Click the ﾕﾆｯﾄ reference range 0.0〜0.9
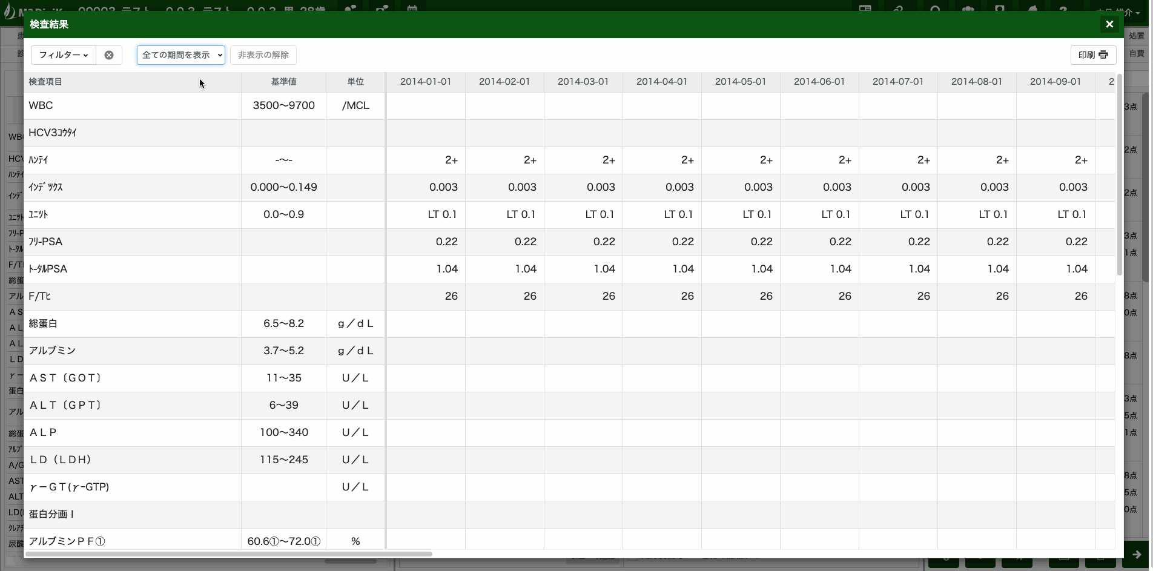The height and width of the screenshot is (571, 1153). 283,214
